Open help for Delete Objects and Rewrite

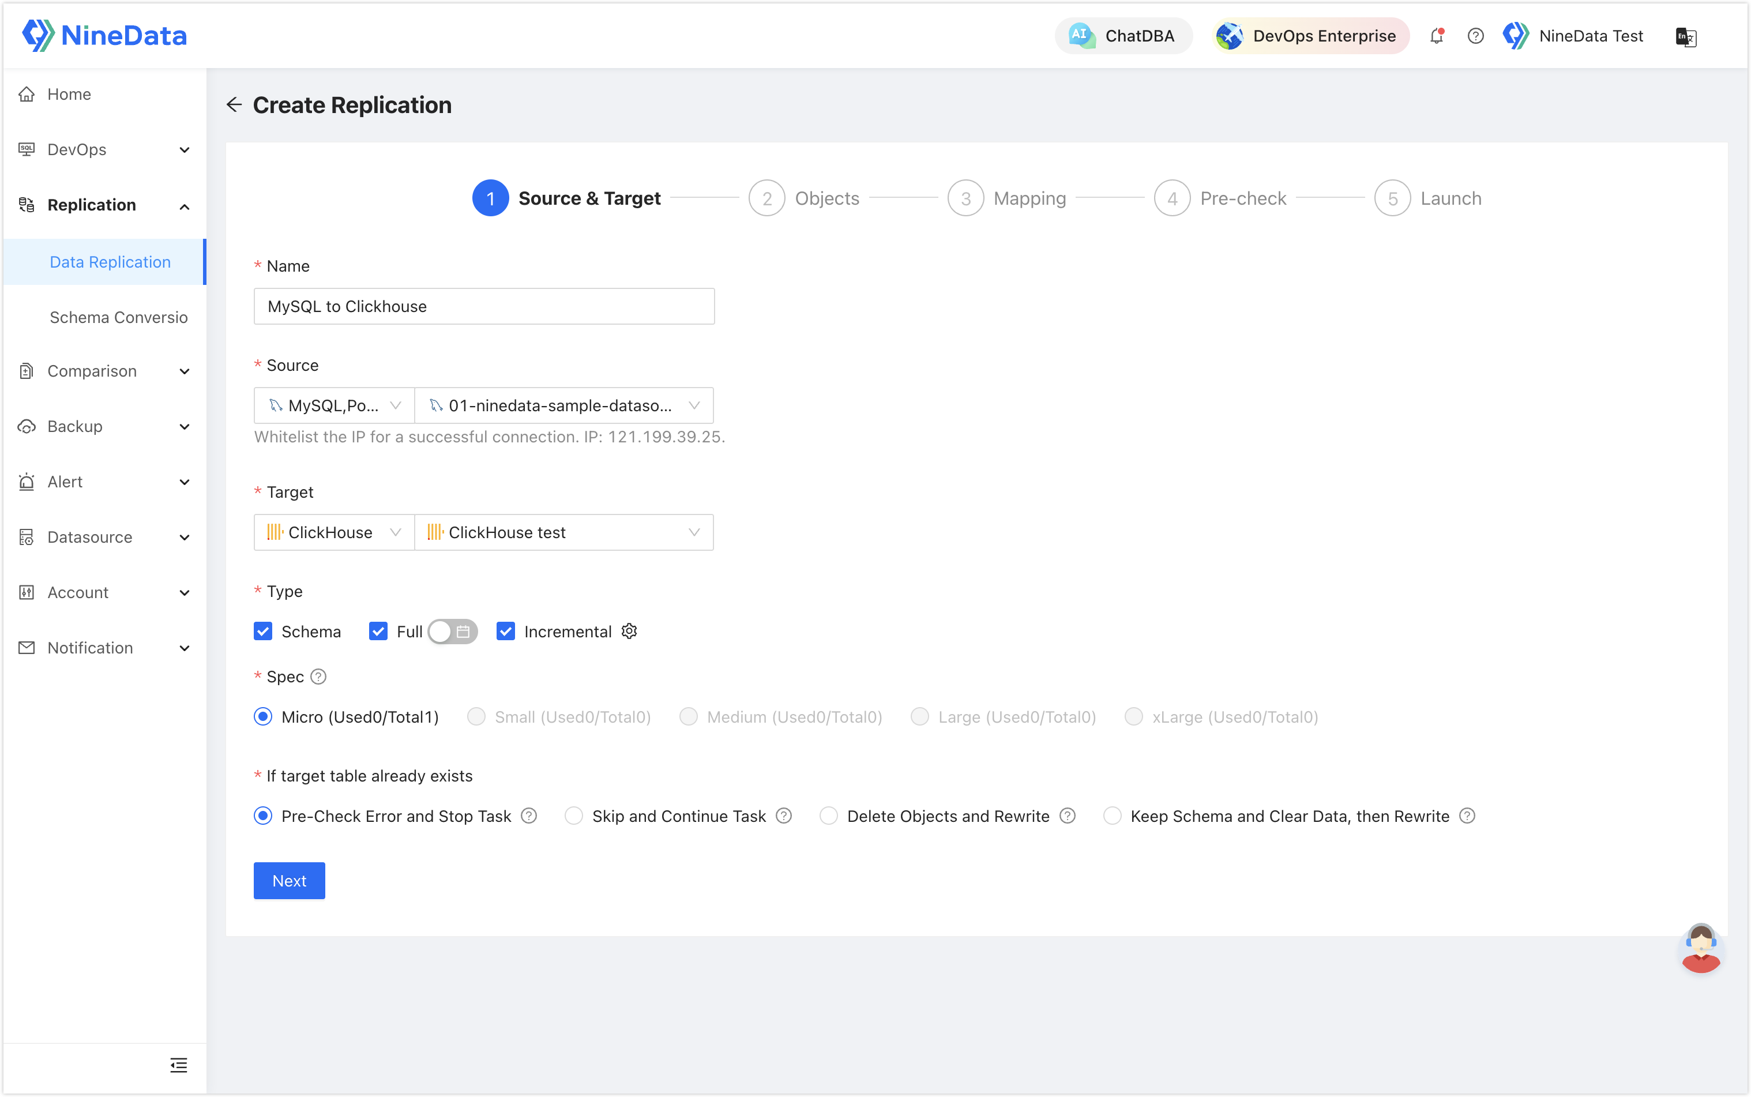point(1067,816)
